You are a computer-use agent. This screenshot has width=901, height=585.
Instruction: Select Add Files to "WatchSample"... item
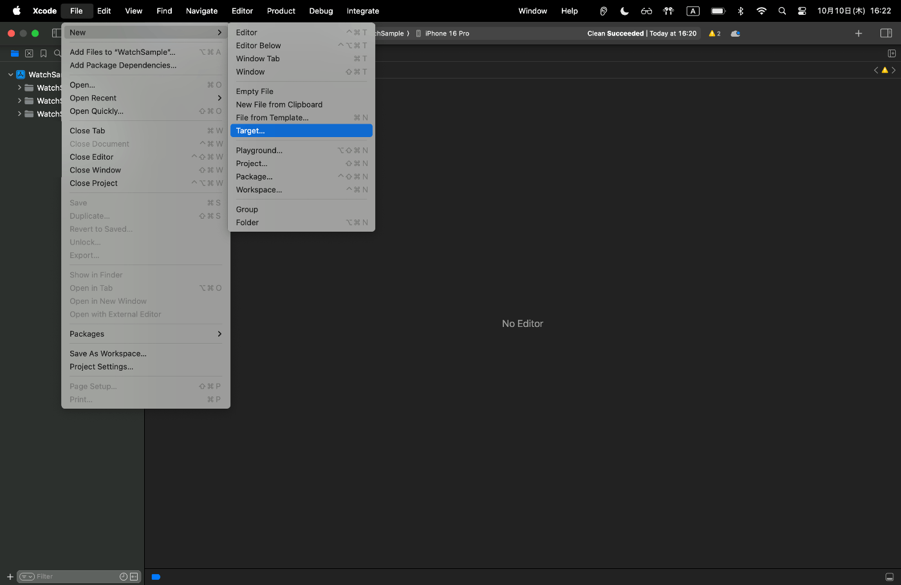pos(145,52)
